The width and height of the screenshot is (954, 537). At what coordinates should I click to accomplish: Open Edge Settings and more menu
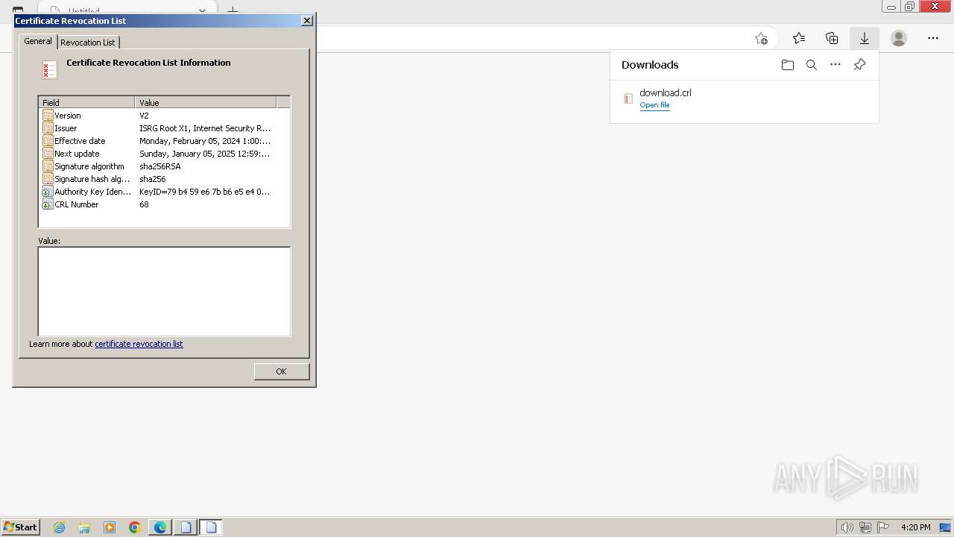933,38
